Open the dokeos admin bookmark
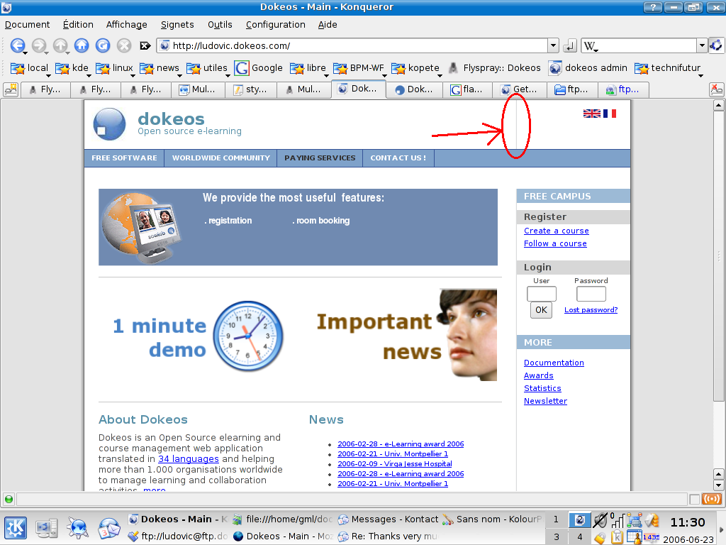The height and width of the screenshot is (545, 726). coord(588,68)
